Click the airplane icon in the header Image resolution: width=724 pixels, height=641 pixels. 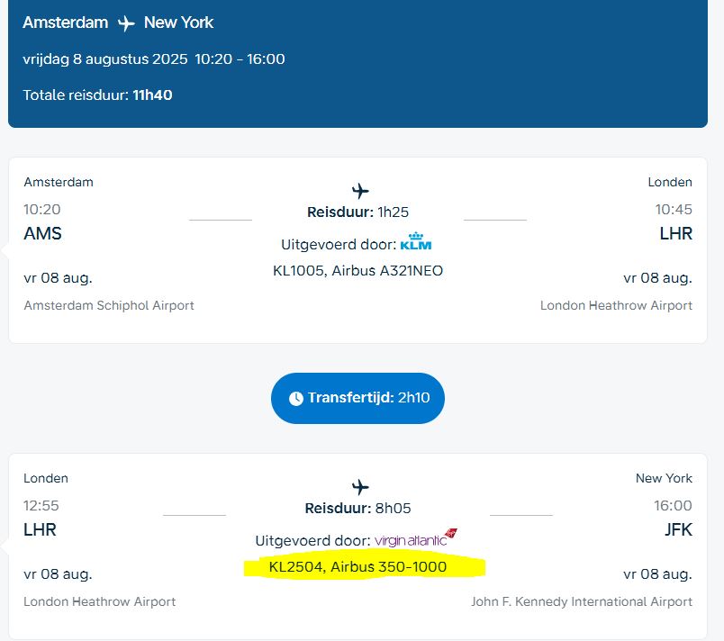[x=126, y=23]
